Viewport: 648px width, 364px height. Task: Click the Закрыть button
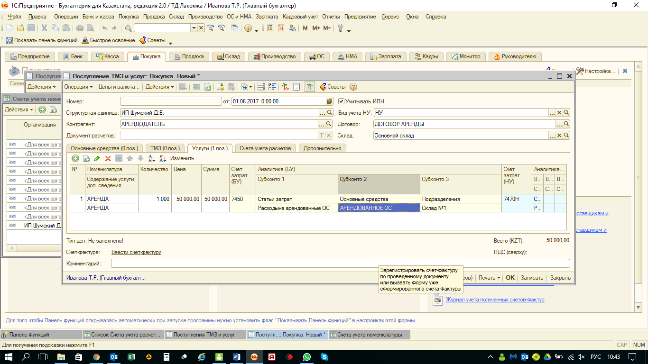pyautogui.click(x=560, y=278)
